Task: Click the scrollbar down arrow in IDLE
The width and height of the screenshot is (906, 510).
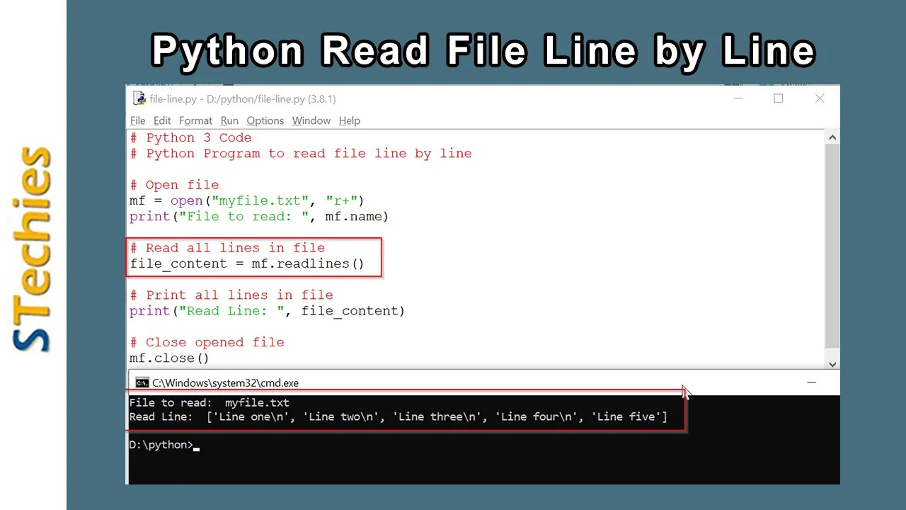Action: [832, 363]
